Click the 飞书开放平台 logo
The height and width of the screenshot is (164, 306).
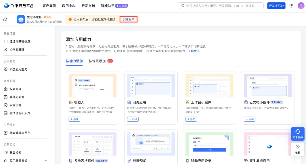(x=19, y=6)
